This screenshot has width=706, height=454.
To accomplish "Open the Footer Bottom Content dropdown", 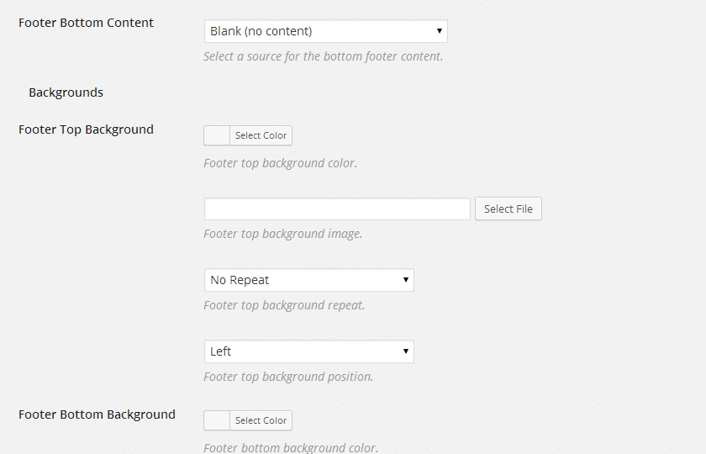I will click(x=326, y=31).
